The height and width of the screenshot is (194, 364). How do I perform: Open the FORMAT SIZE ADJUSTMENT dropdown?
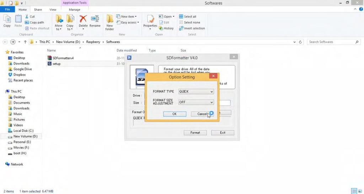[196, 102]
